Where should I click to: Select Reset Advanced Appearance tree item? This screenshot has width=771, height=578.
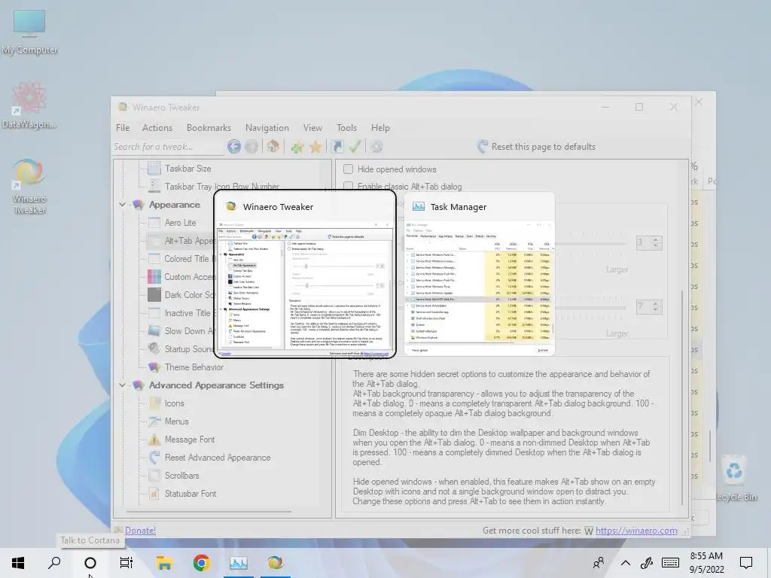(x=218, y=458)
